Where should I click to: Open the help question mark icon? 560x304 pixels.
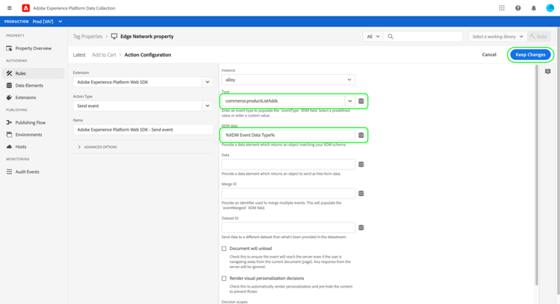point(518,8)
